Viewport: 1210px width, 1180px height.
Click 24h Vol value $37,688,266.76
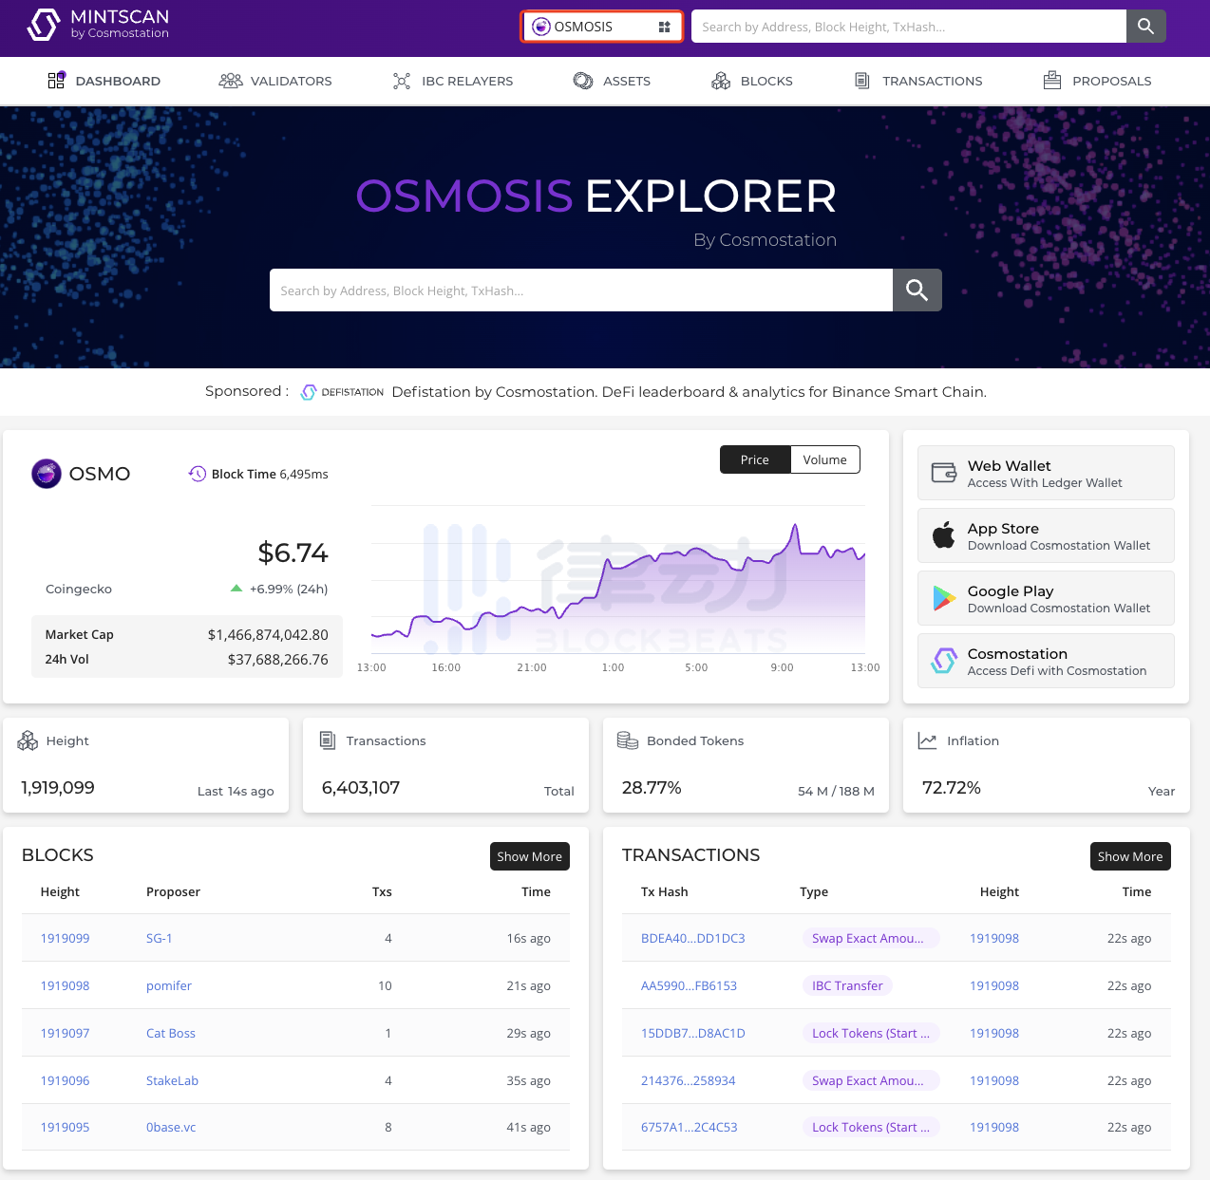pyautogui.click(x=278, y=659)
